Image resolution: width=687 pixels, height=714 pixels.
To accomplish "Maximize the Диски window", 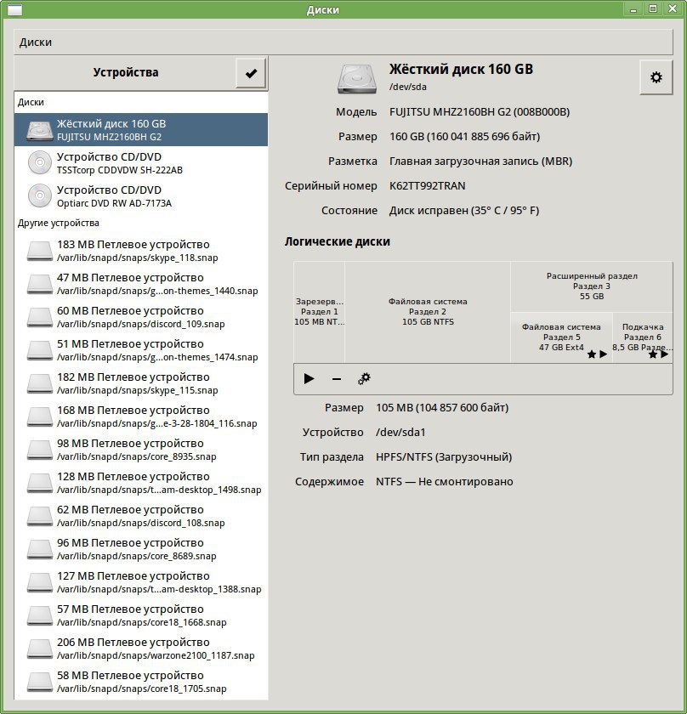I will 653,8.
